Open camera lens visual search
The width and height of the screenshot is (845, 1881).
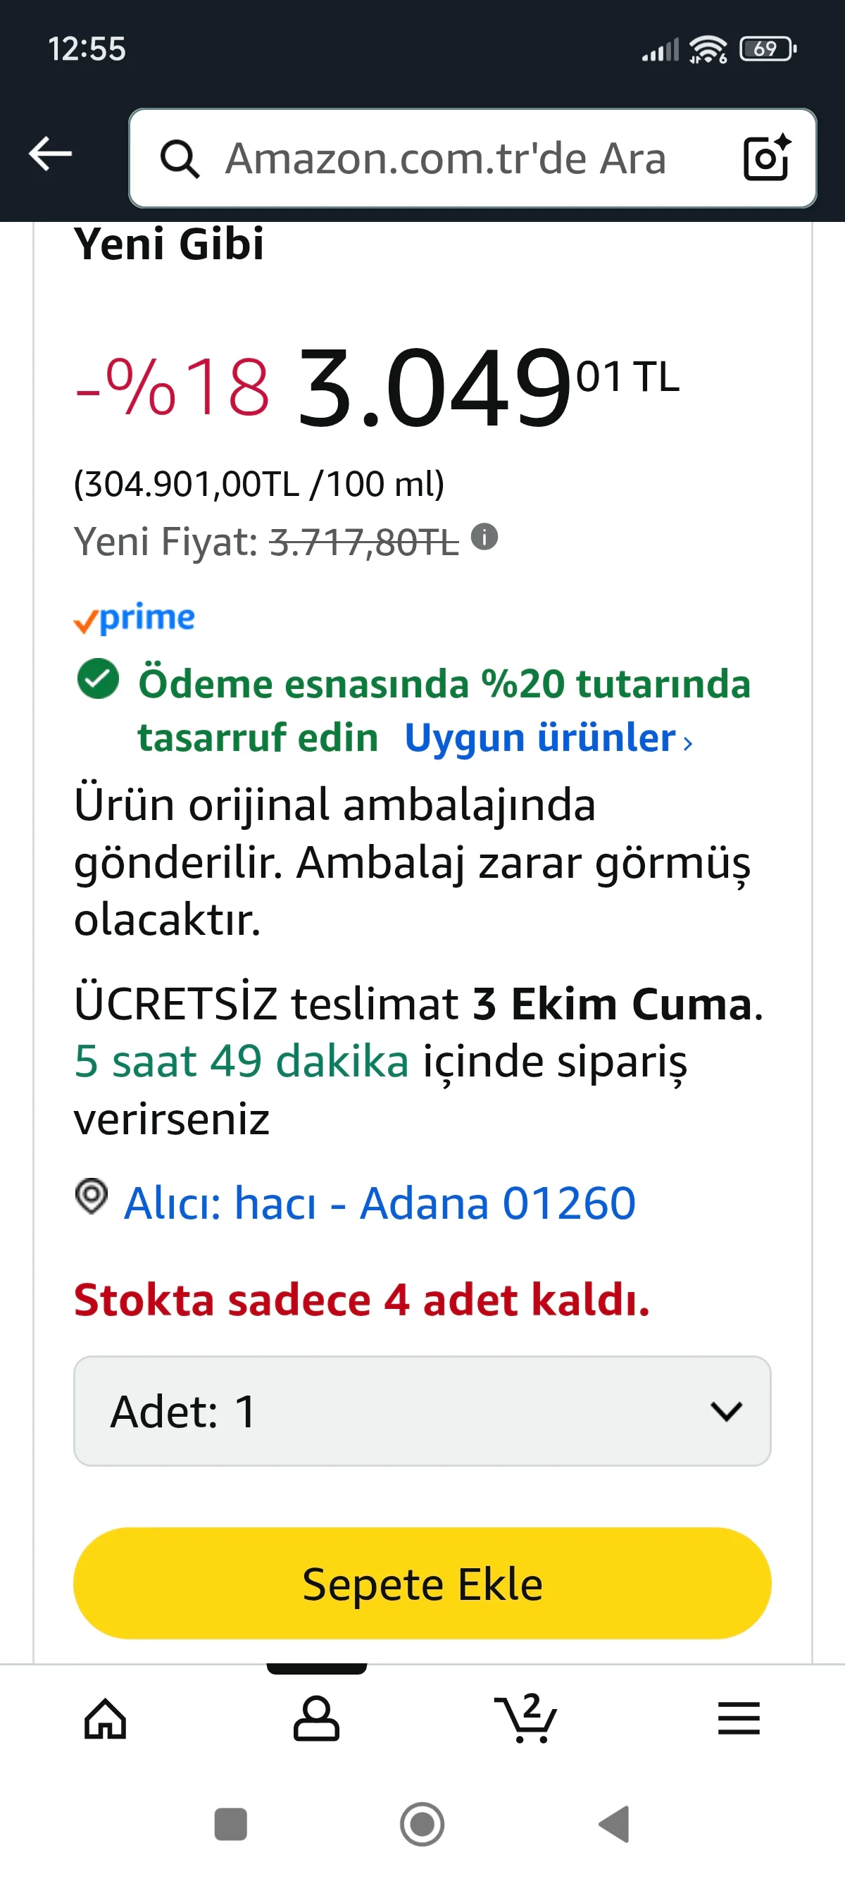(766, 158)
